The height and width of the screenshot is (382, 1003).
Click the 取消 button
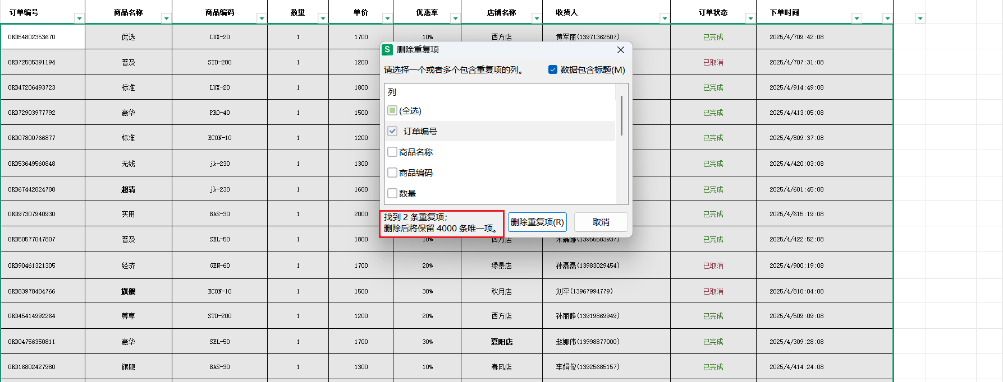(601, 222)
